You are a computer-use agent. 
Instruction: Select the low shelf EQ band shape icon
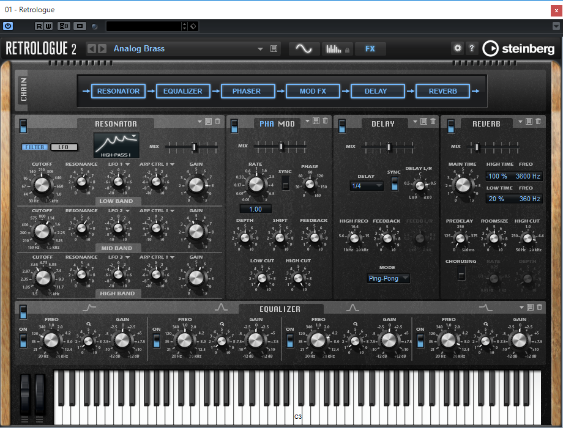point(89,308)
